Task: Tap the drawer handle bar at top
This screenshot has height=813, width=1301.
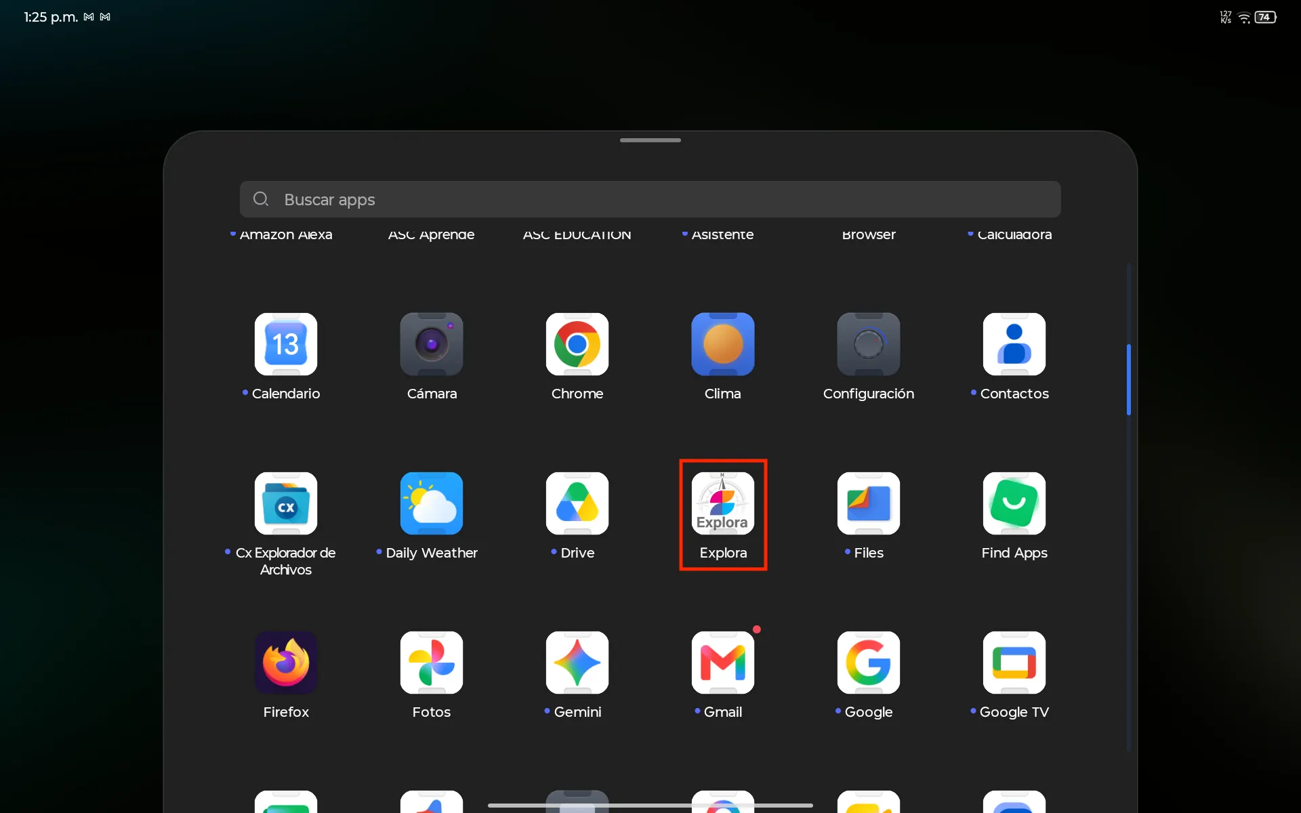Action: pos(650,140)
